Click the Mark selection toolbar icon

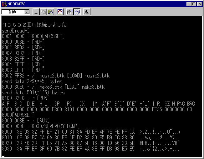(x=36, y=12)
